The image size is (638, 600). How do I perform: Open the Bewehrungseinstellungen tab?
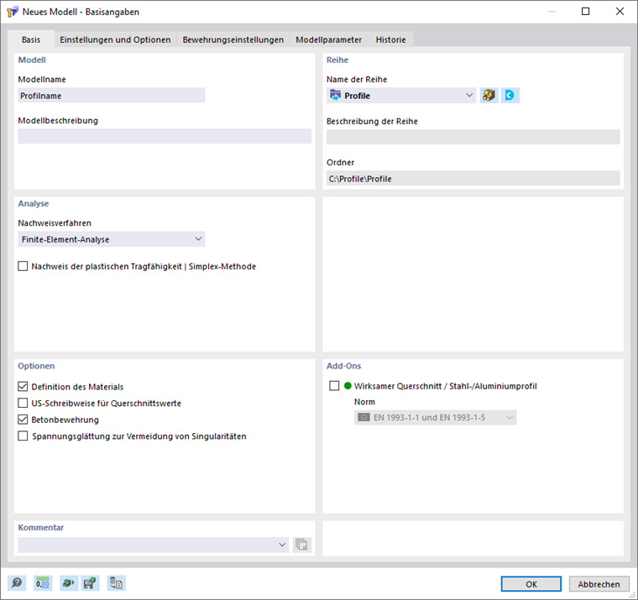(x=233, y=39)
